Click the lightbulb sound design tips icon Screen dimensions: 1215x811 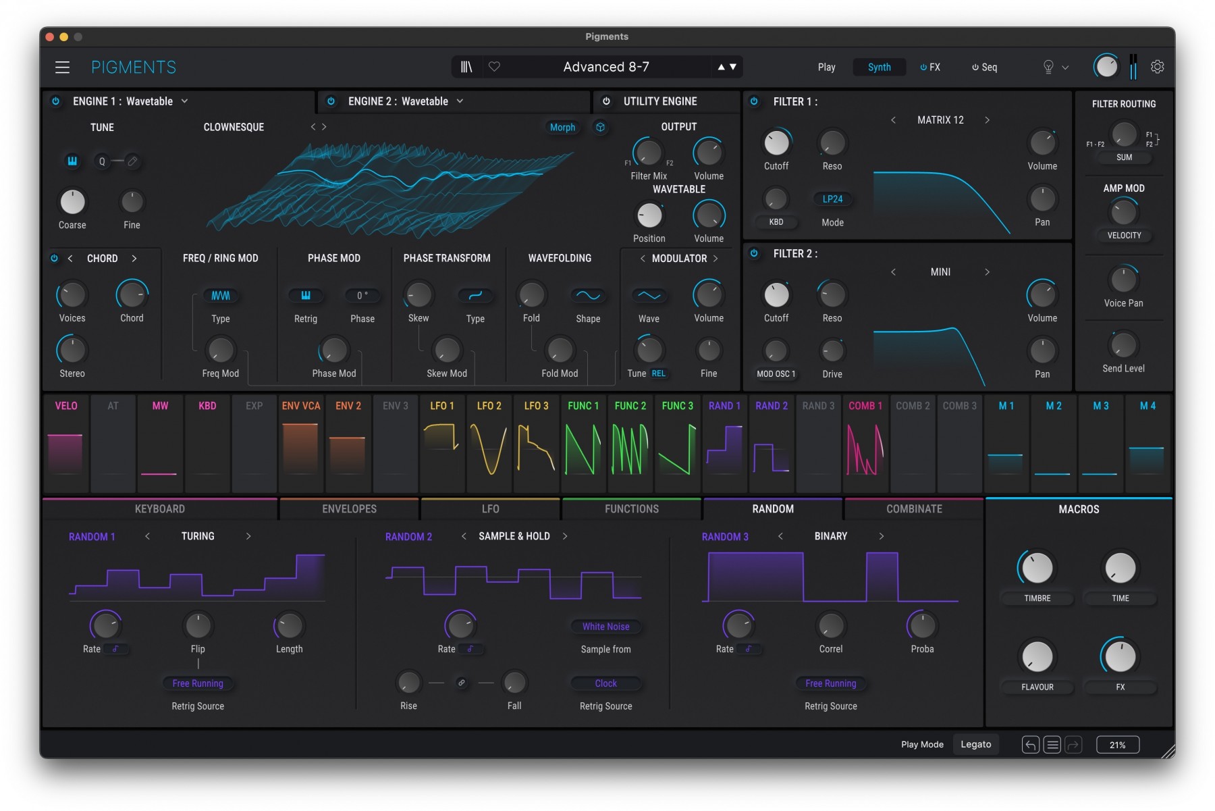pos(1048,67)
